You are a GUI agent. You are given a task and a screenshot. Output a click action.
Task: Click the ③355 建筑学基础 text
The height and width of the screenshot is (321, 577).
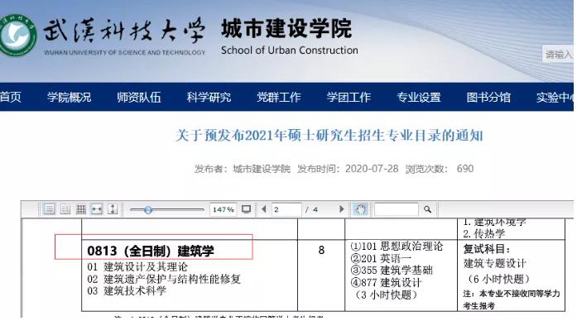point(392,271)
